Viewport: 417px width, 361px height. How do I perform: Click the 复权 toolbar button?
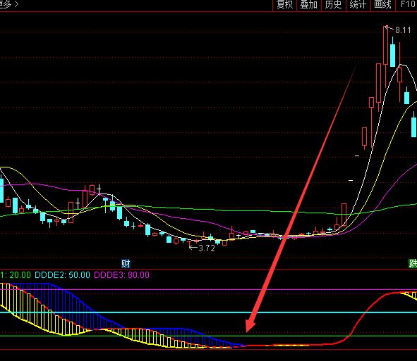[x=284, y=5]
